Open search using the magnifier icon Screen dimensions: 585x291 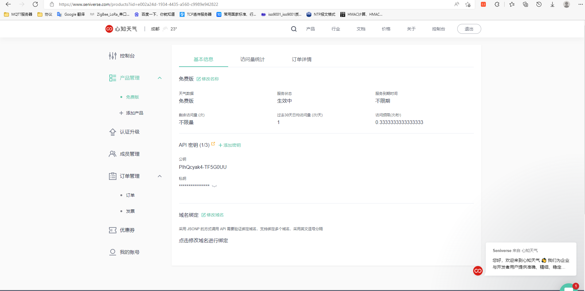pyautogui.click(x=294, y=29)
